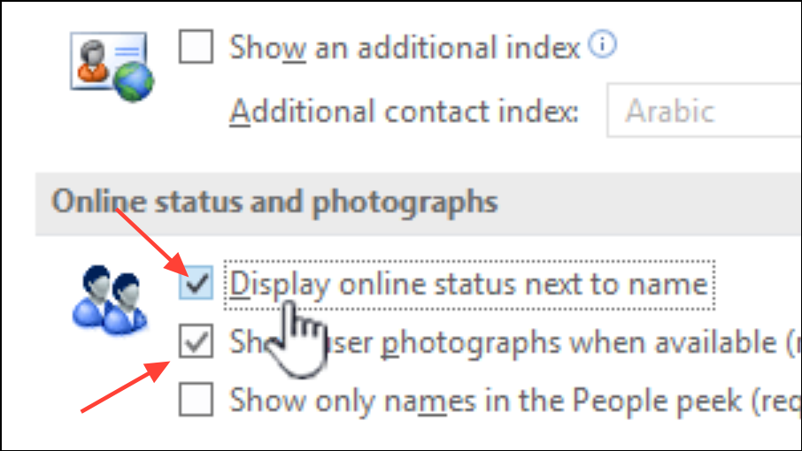Image resolution: width=802 pixels, height=451 pixels.
Task: Uncheck the "Display online status next to name" checkbox
Action: [x=196, y=284]
